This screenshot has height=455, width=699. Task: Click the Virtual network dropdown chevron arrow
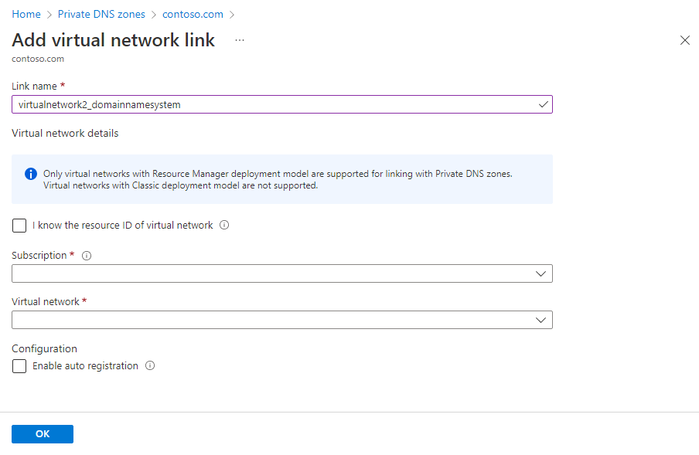(541, 320)
